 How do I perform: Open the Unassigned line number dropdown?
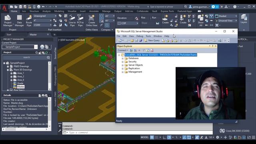[x=45, y=16]
